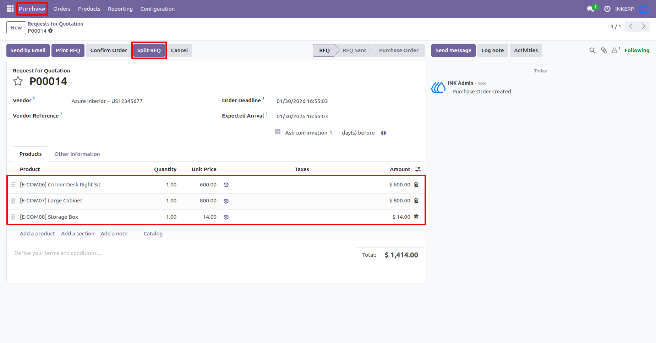Open optional columns settings in product table
The height and width of the screenshot is (343, 656).
pos(418,169)
